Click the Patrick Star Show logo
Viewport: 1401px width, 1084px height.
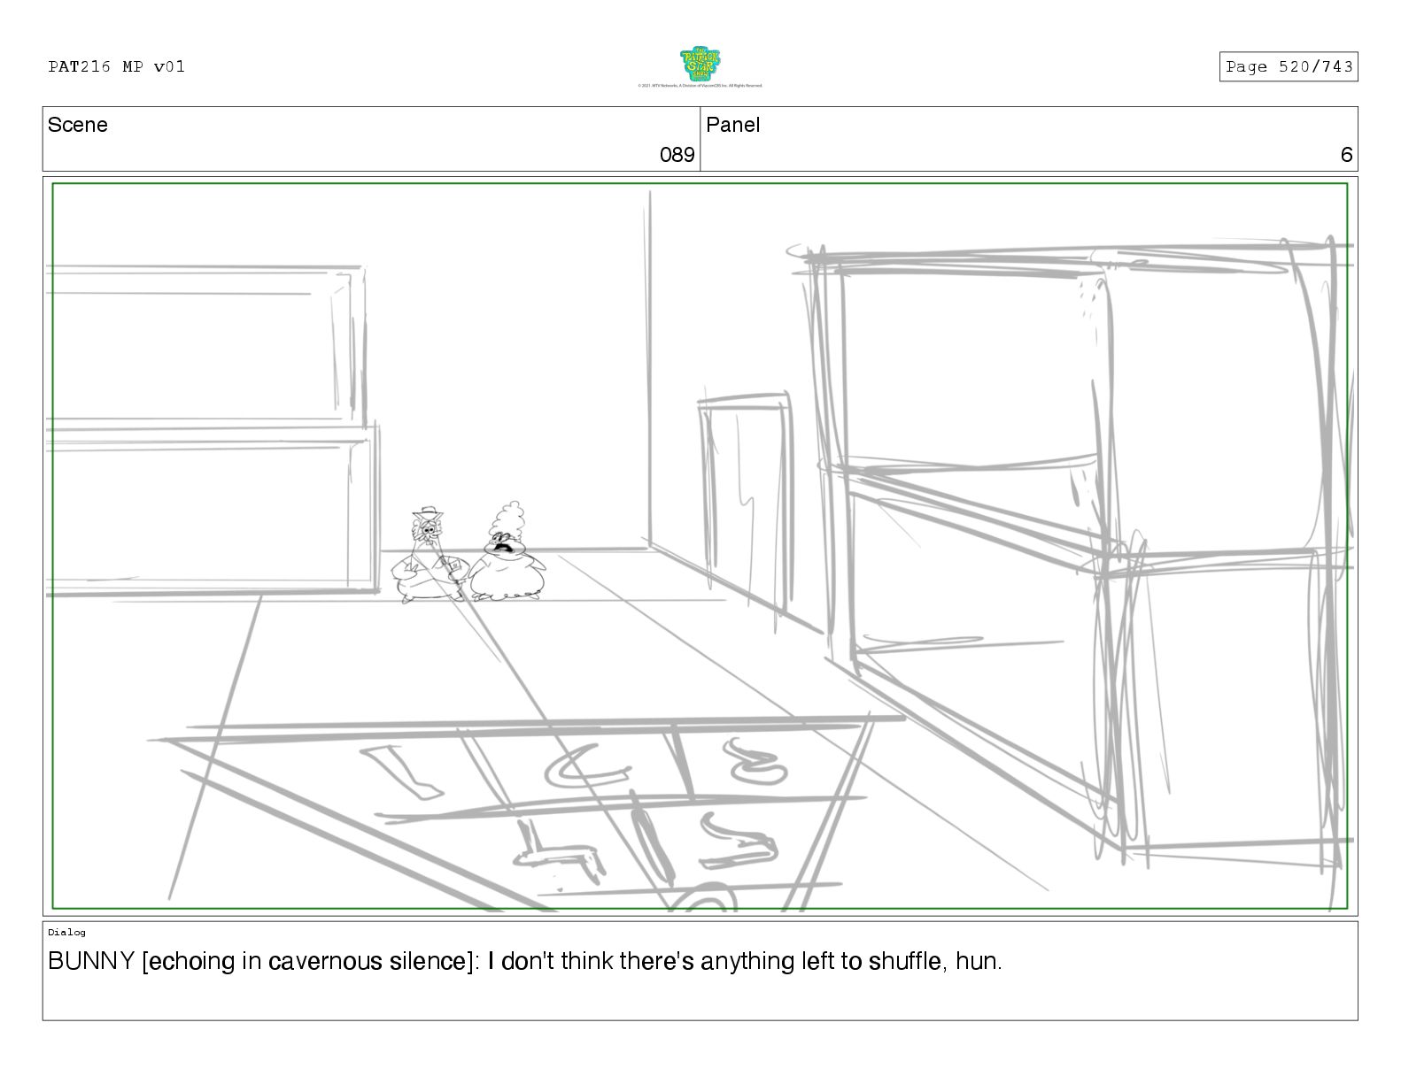click(700, 65)
